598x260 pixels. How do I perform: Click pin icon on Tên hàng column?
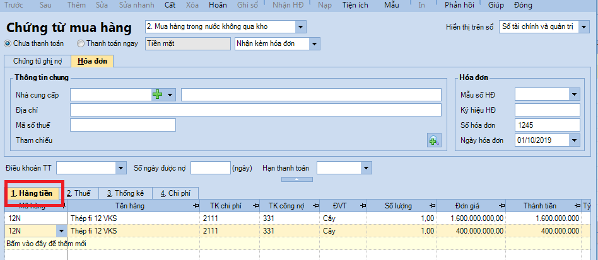coord(196,206)
